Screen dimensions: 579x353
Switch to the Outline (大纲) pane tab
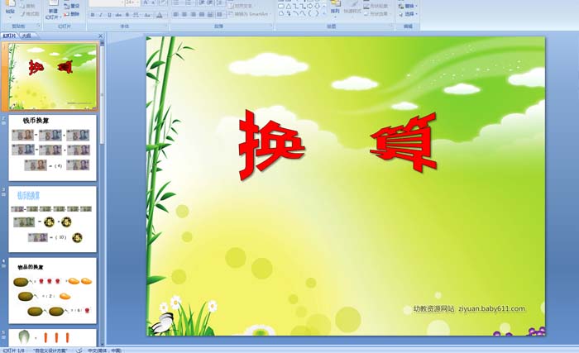coord(26,36)
